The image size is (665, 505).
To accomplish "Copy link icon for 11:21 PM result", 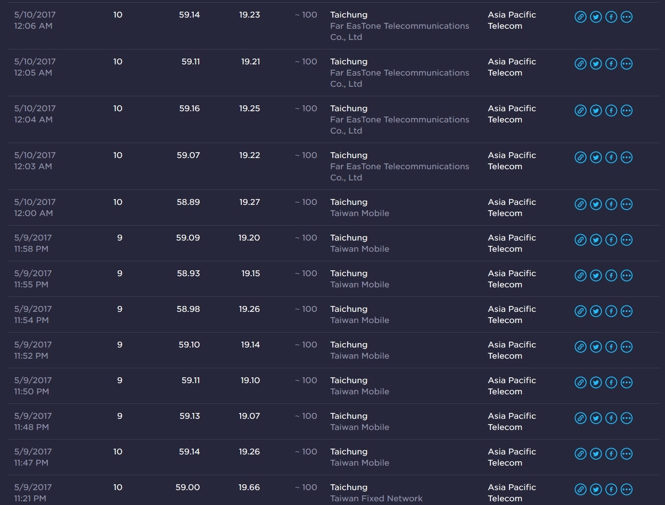I will point(580,490).
